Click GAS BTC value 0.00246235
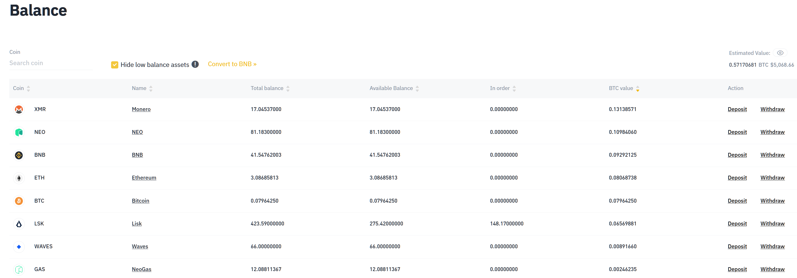 pos(622,269)
